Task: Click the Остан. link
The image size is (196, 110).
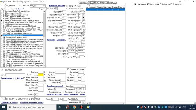Action: [x=20, y=78]
